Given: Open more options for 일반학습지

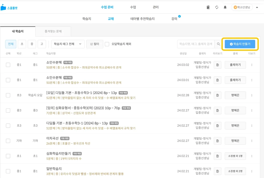Looking at the screenshot, I should [252, 171].
